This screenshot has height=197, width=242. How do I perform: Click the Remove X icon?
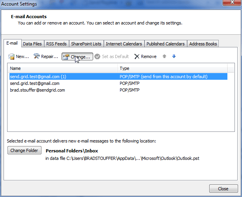click(137, 57)
